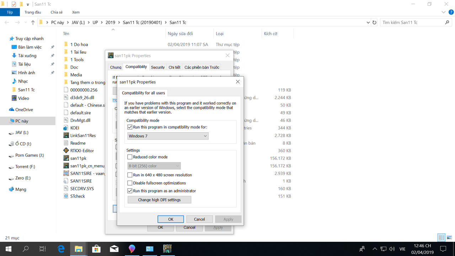Viewport: 455px width, 256px height.
Task: Open Tài liệu in quick access
Action: coord(25,64)
